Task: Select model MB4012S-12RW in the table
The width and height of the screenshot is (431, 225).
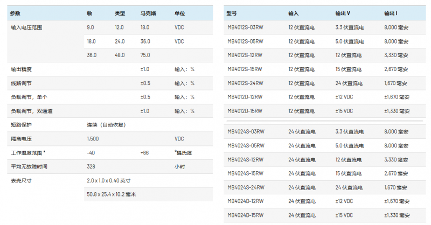Action: 245,55
